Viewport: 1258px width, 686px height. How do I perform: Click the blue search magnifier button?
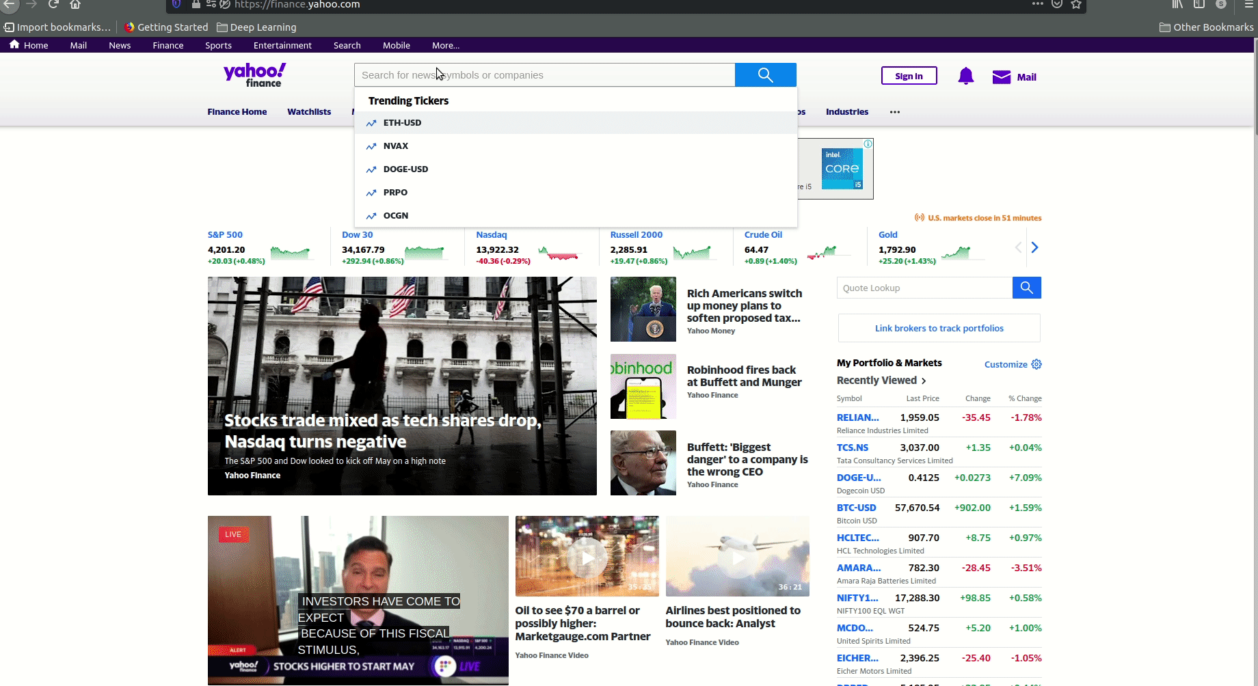pos(765,75)
